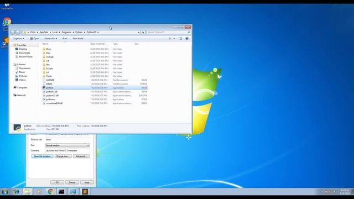Open the Organize dropdown menu

pyautogui.click(x=18, y=39)
